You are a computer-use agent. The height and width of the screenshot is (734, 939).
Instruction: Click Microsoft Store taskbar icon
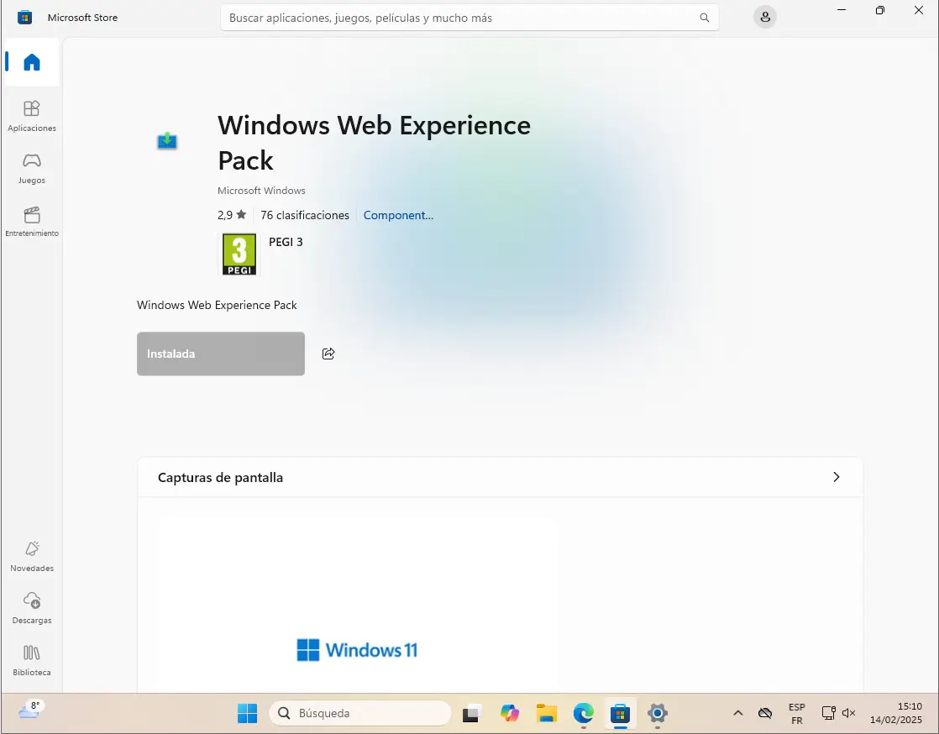point(621,713)
